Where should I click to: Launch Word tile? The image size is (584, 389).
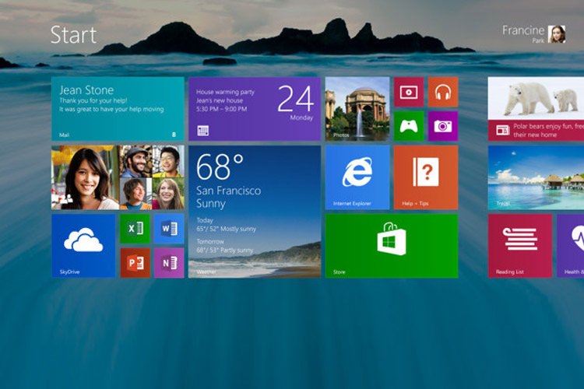pyautogui.click(x=169, y=229)
